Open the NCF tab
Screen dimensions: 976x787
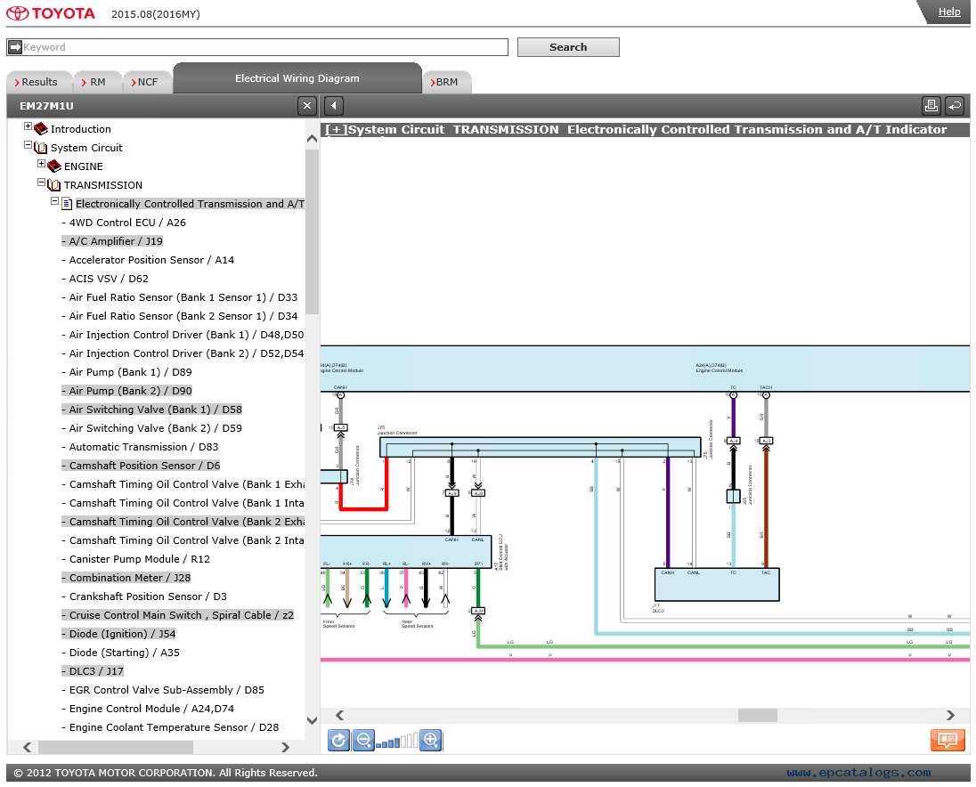coord(148,82)
